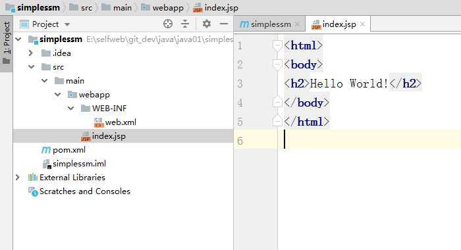Fold the <html> tag on line 1
Viewport: 461px width, 250px height.
277,45
